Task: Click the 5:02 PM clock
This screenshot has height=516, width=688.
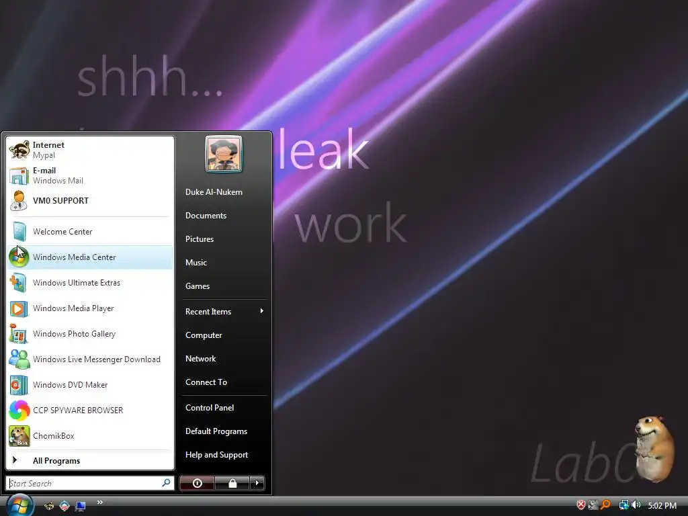Action: (662, 505)
